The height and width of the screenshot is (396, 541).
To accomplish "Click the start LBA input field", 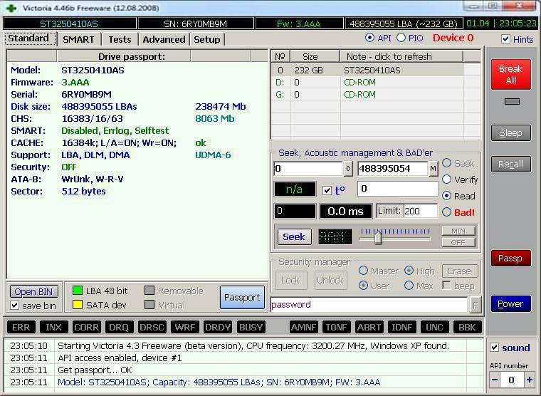I will (308, 169).
